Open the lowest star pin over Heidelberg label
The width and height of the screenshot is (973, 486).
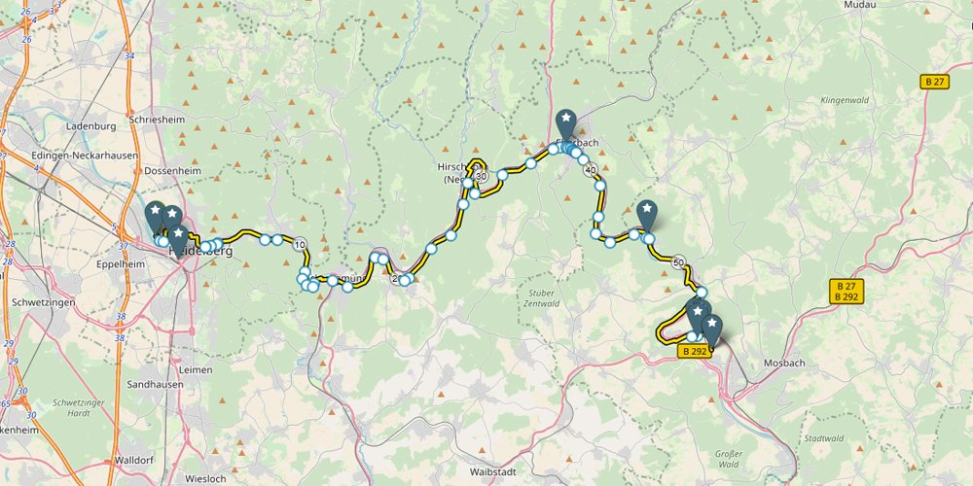click(179, 240)
